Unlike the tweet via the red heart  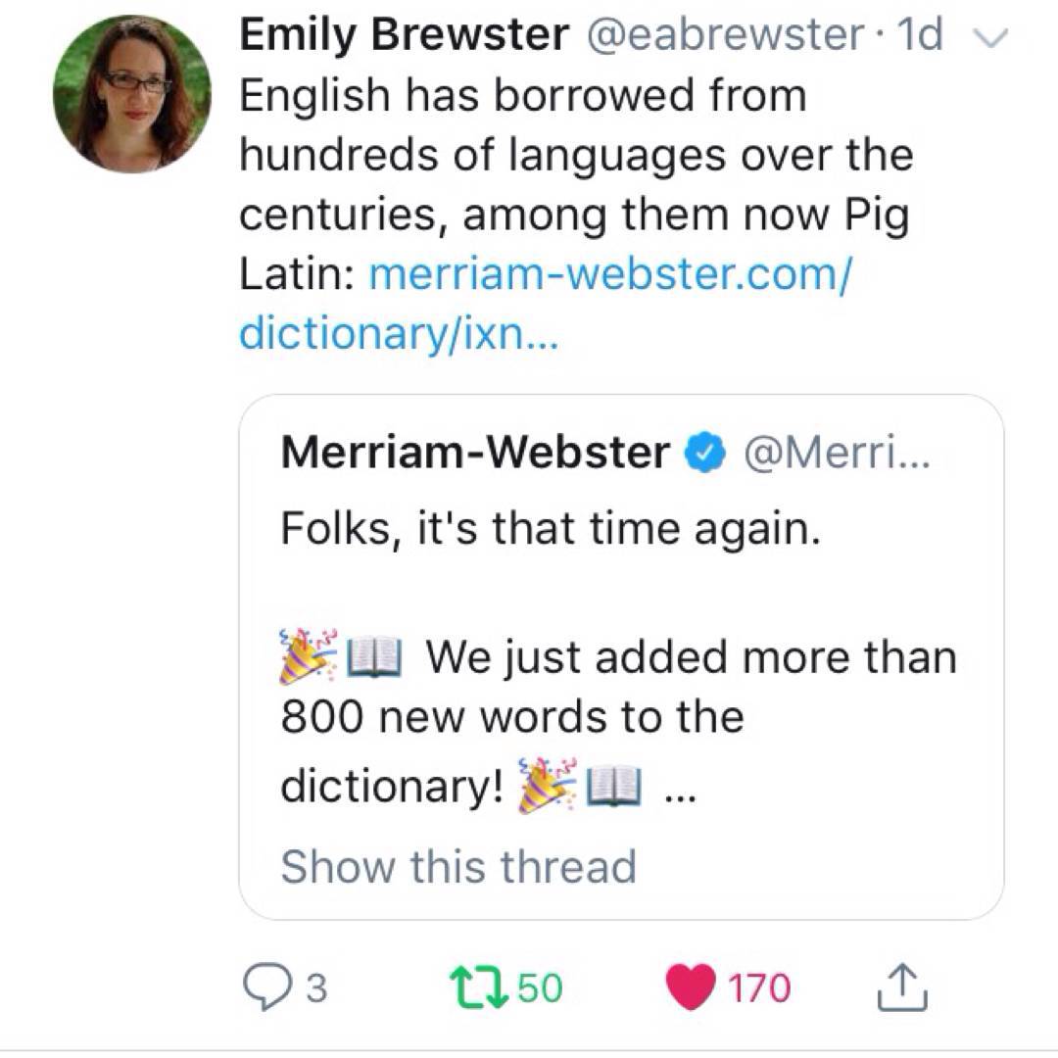692,987
